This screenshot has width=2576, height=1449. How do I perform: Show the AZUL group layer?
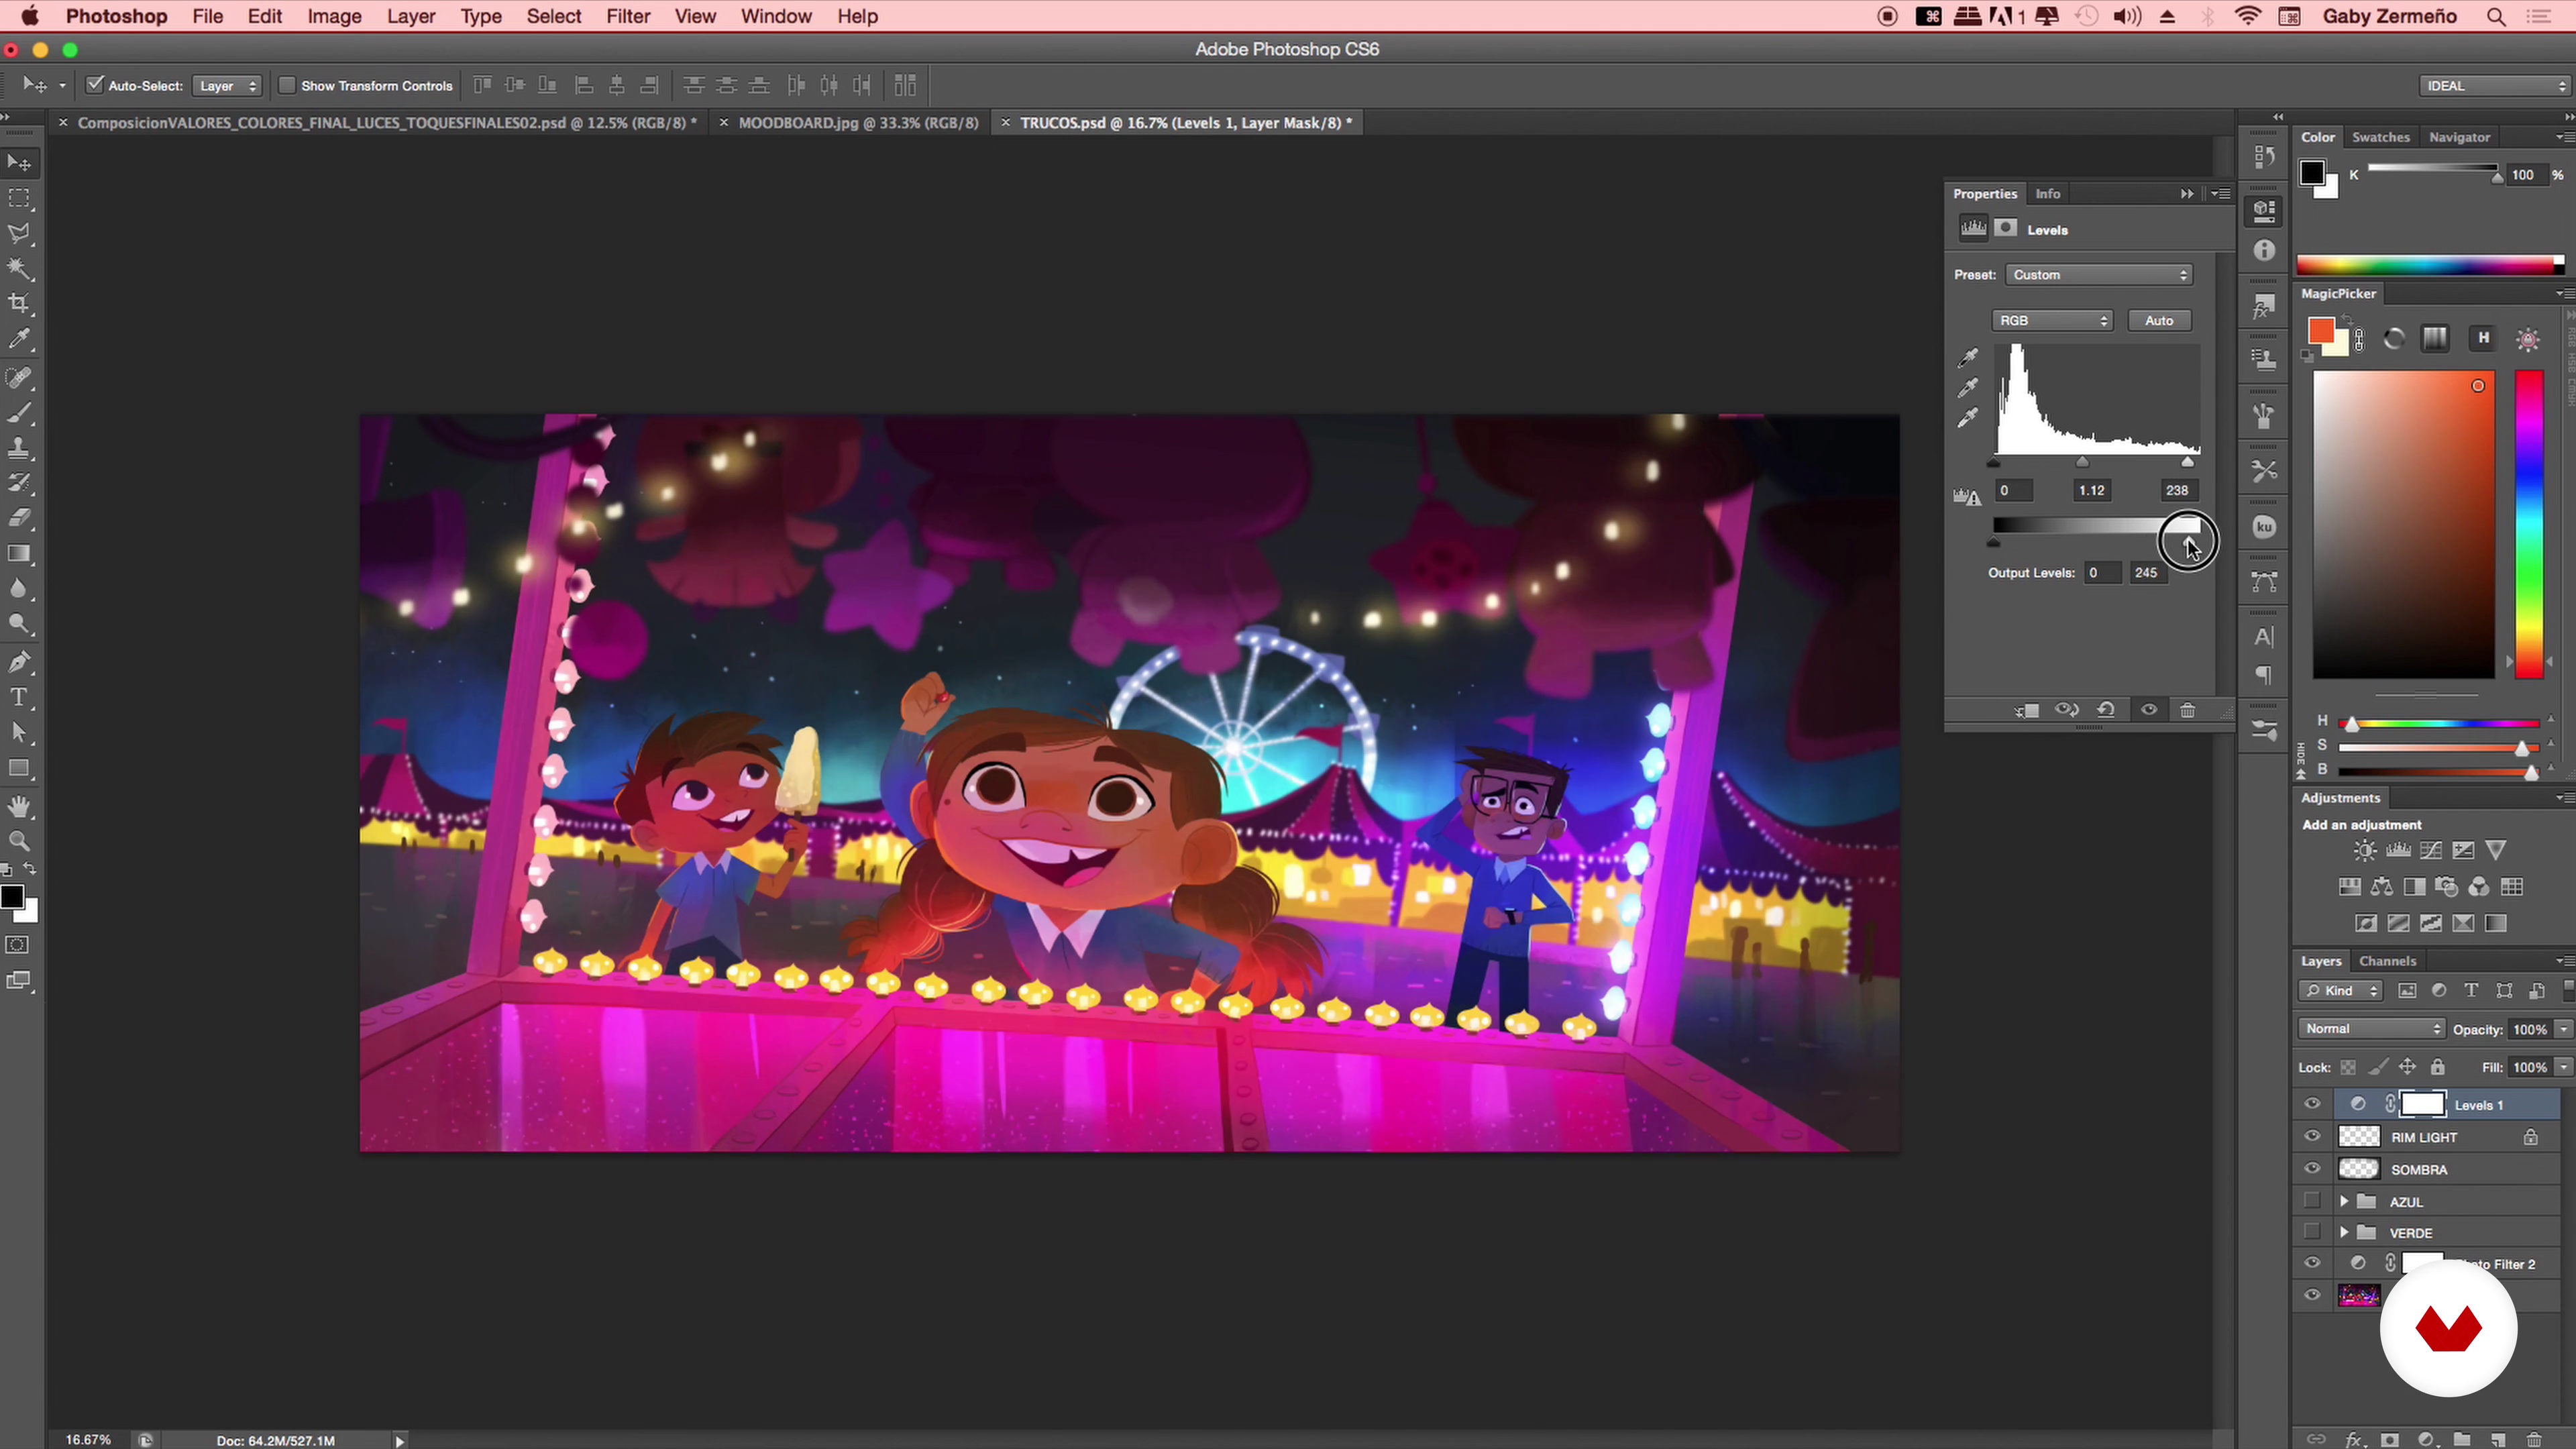pos(2312,1201)
